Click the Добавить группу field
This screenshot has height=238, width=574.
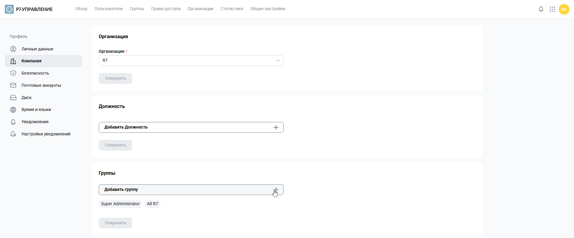tap(191, 190)
